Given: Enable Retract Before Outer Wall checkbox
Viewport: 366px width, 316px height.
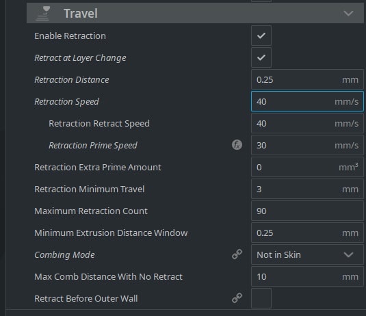Looking at the screenshot, I should [261, 298].
